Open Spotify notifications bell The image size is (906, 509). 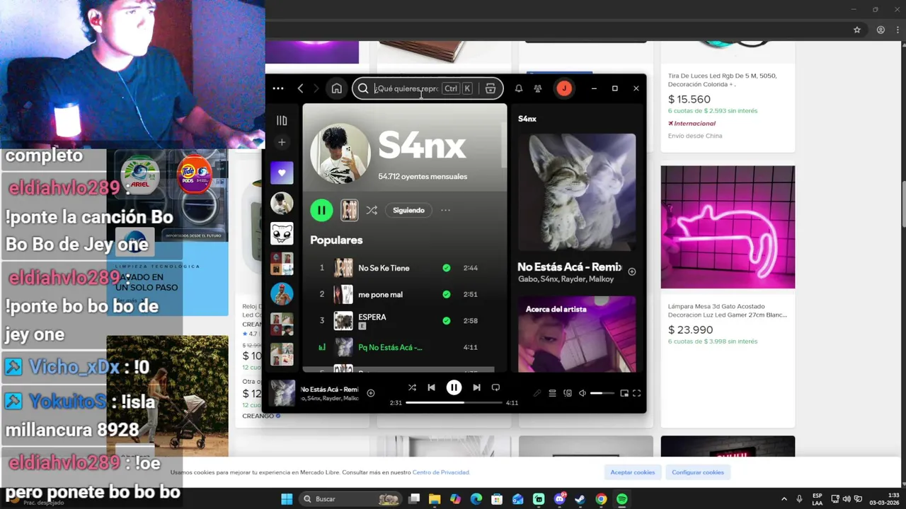click(x=519, y=88)
